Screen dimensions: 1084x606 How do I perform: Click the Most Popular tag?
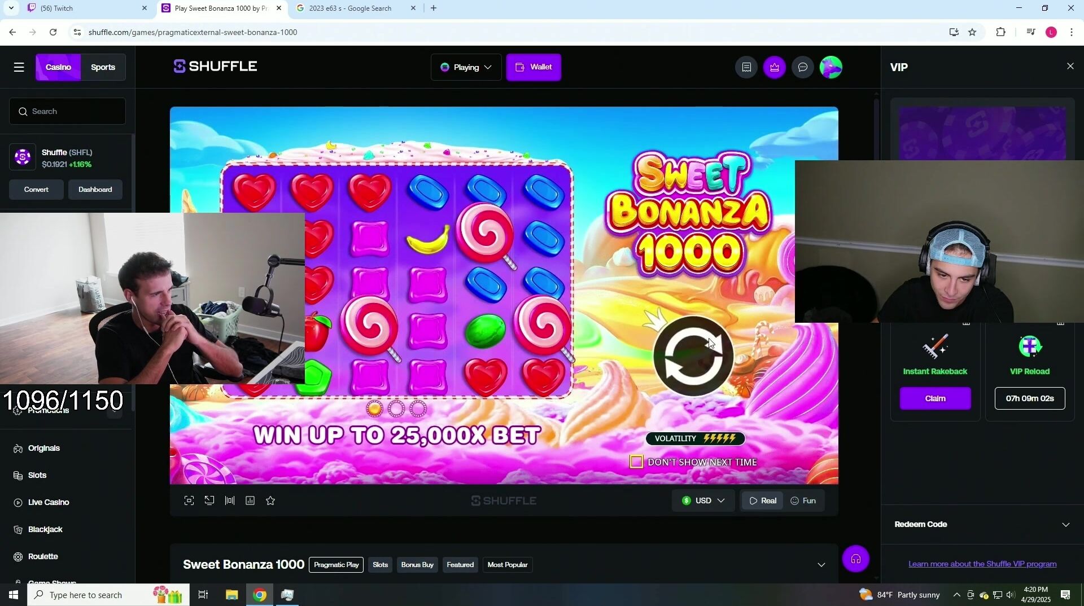coord(508,565)
